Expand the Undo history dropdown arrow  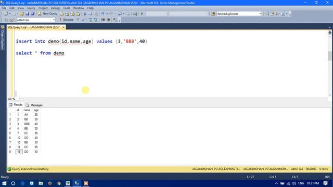pyautogui.click(x=107, y=14)
